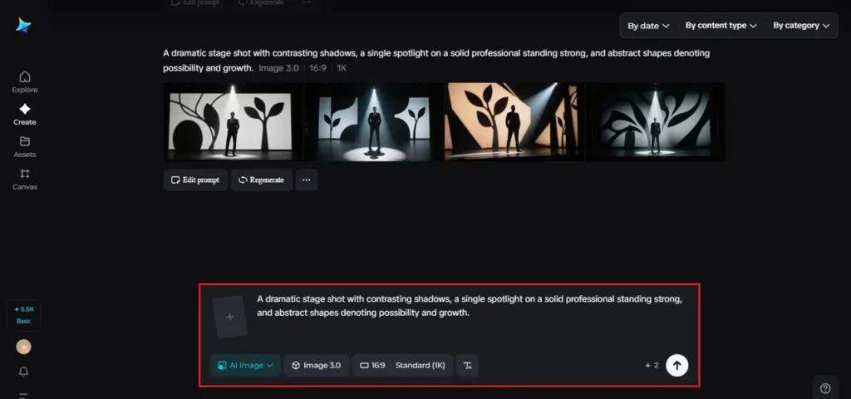Click the Edit prompt button
Viewport: 851px width, 399px height.
tap(195, 180)
